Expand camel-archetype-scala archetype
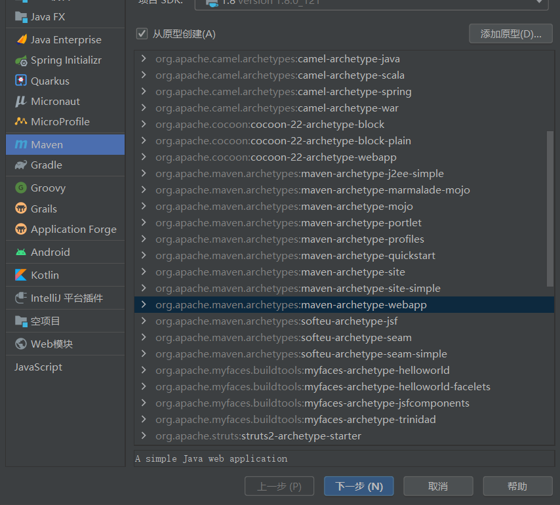 tap(144, 75)
